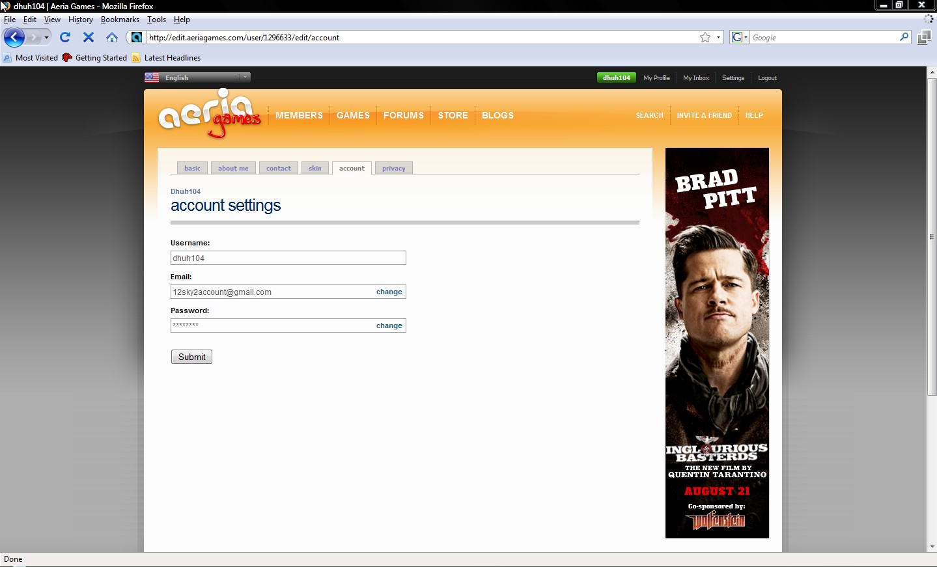Navigate to BLOGS section
937x567 pixels.
(497, 115)
